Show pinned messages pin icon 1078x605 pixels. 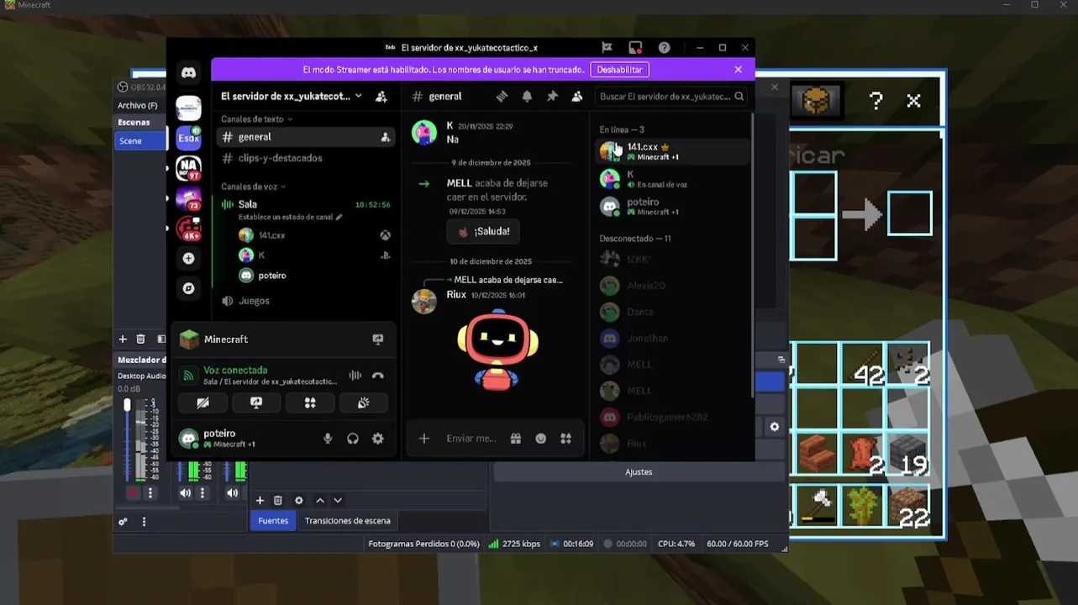pyautogui.click(x=552, y=97)
